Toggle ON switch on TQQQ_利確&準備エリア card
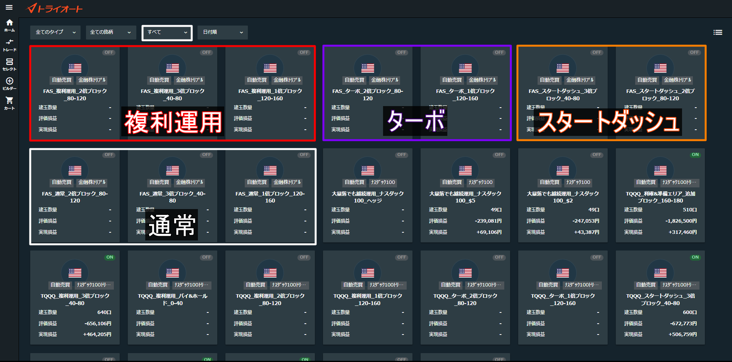Viewport: 732px width, 362px height. (x=696, y=155)
